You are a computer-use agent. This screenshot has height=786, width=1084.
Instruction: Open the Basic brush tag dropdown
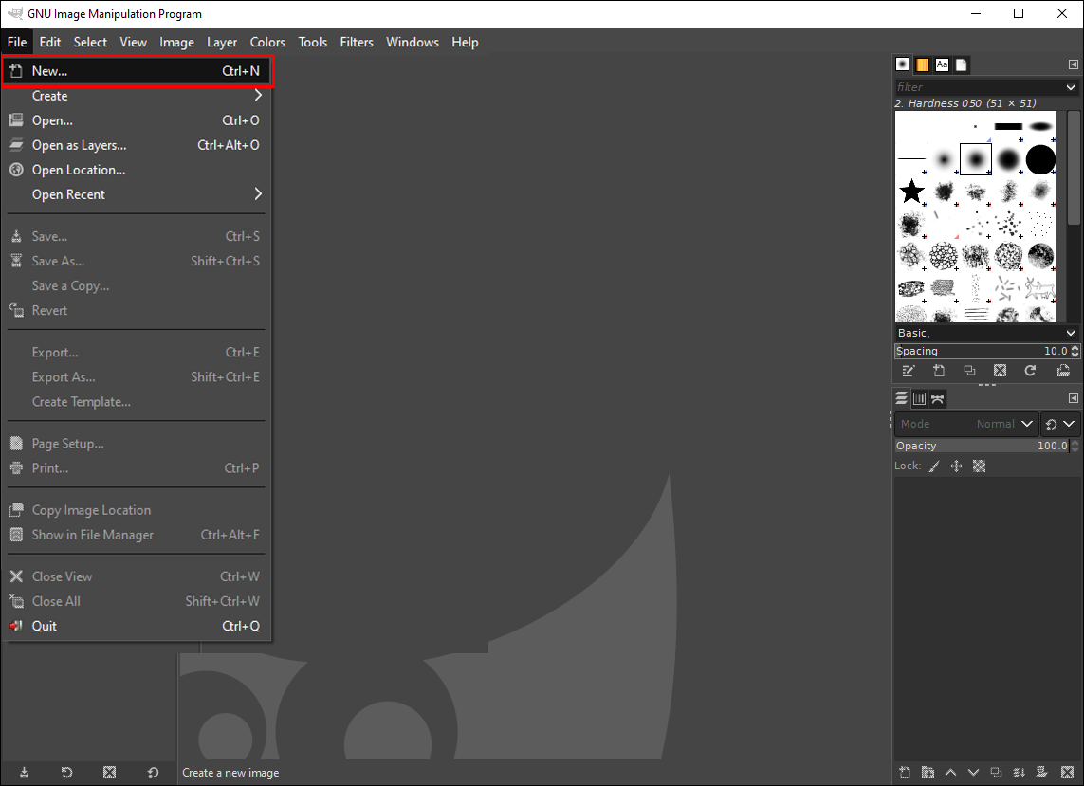coord(986,333)
